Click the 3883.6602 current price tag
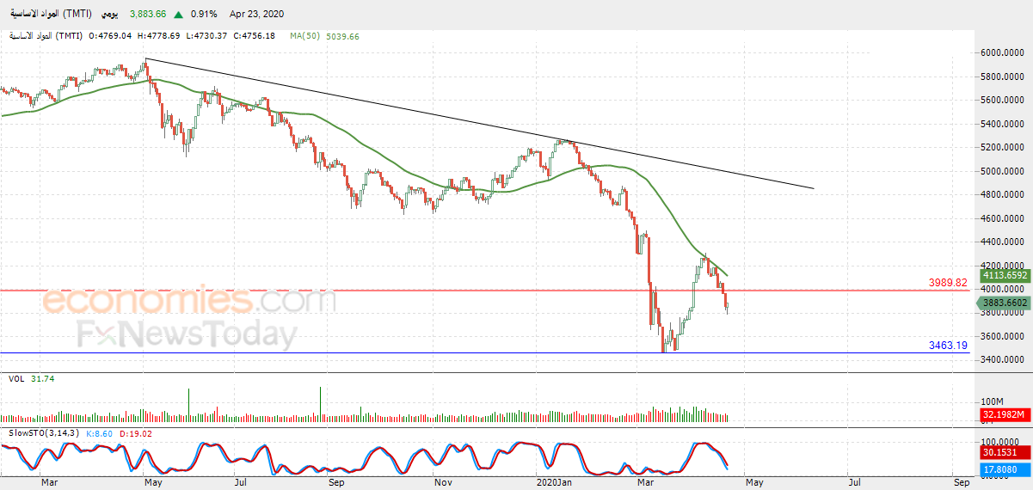Viewport: 1033px width, 490px height. 1003,303
